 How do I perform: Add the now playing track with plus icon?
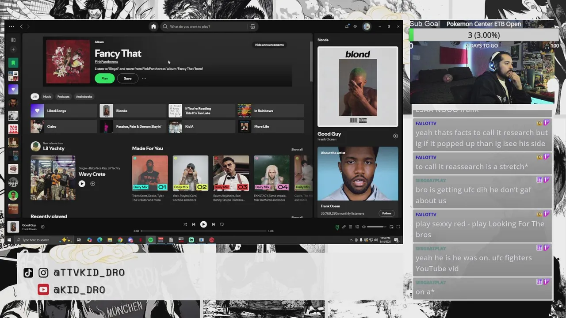(42, 227)
